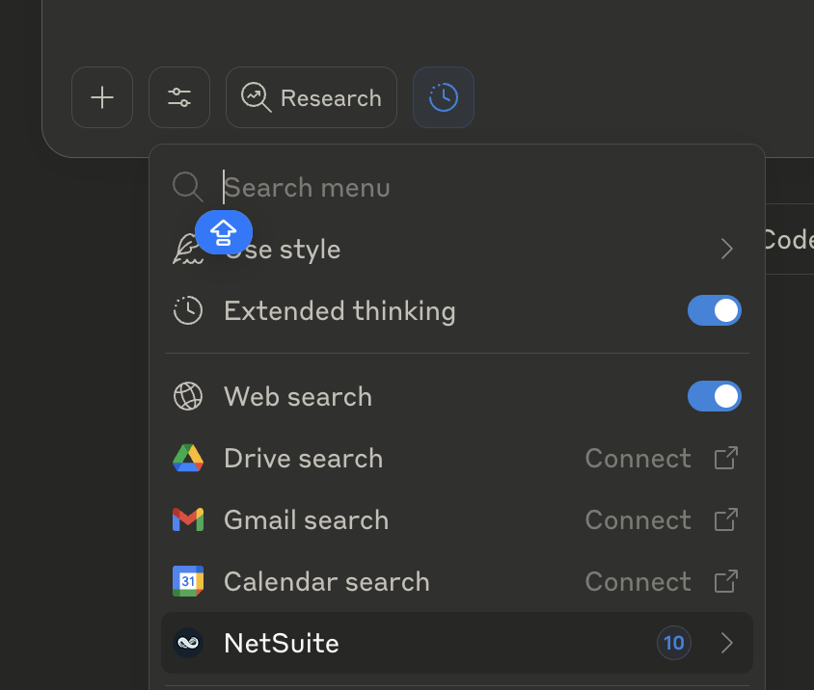This screenshot has width=814, height=690.
Task: Click the Gmail icon
Action: (x=188, y=520)
